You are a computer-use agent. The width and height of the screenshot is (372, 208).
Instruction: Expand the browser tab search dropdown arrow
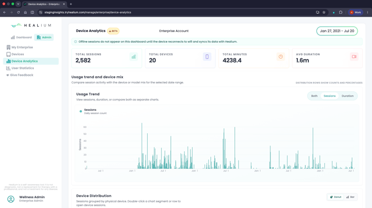(18, 4)
